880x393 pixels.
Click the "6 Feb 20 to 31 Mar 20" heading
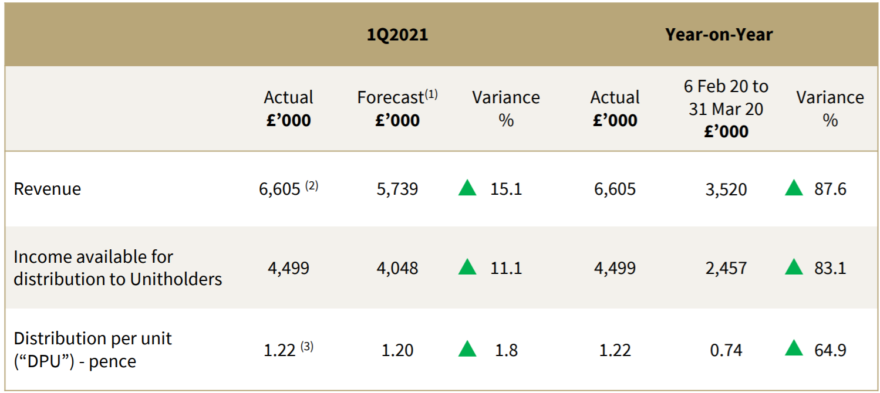(x=726, y=109)
